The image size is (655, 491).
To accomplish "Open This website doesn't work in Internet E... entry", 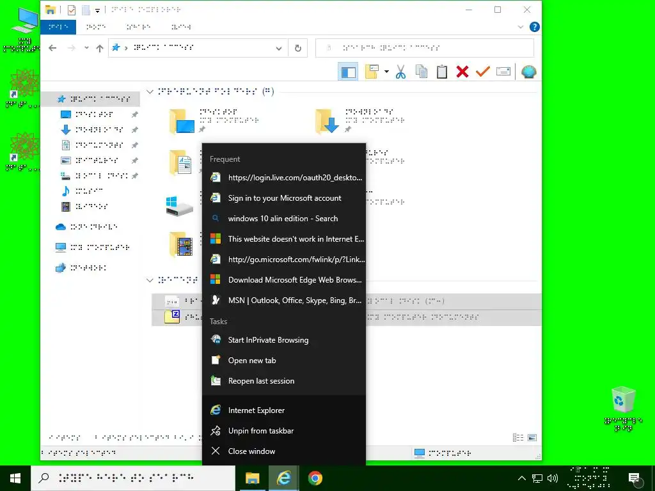I will (284, 239).
